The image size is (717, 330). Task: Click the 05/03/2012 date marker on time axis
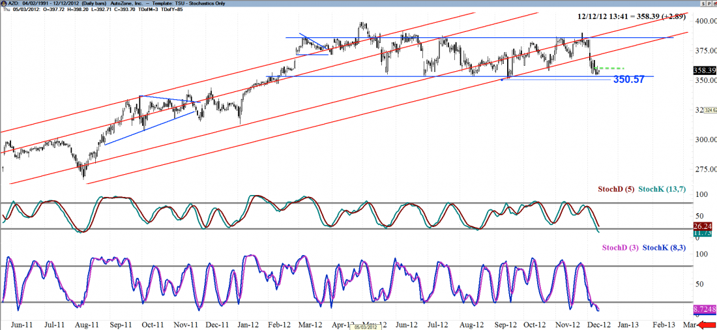(364, 327)
